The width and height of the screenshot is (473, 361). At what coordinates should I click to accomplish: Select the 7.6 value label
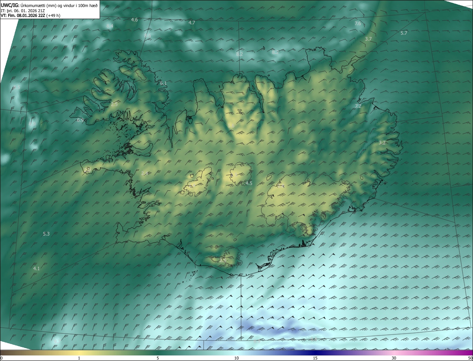point(358,23)
